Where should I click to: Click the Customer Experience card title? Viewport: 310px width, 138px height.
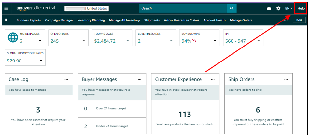178,80
